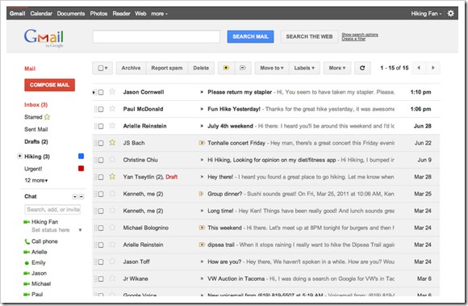Click the refresh mail icon

[362, 68]
